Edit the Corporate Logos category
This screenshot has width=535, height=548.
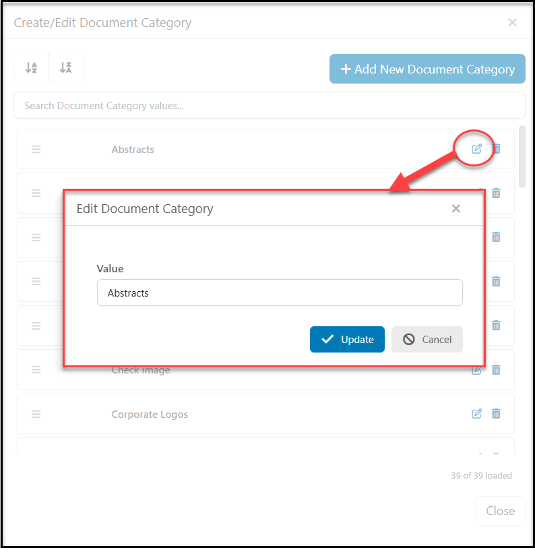click(x=476, y=414)
